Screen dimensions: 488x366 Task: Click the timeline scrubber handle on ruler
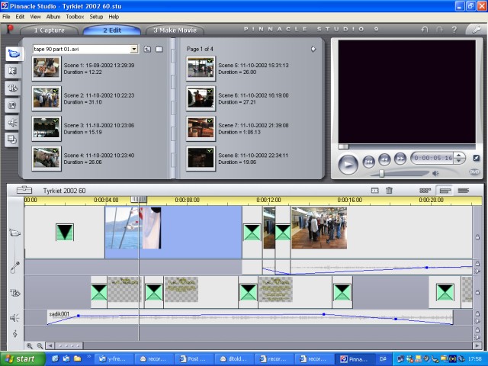click(x=139, y=200)
